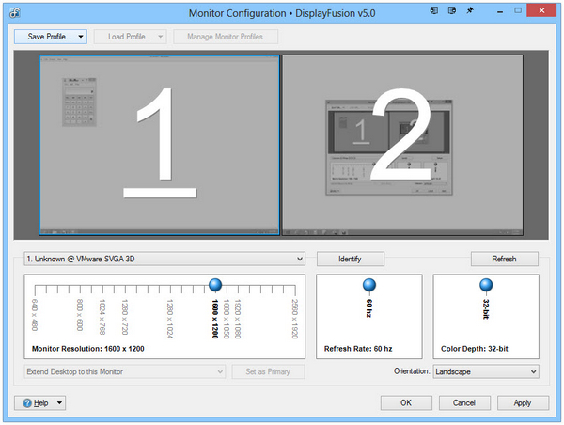Click the span-window-across-monitors title bar icon
The width and height of the screenshot is (564, 425).
click(x=452, y=10)
